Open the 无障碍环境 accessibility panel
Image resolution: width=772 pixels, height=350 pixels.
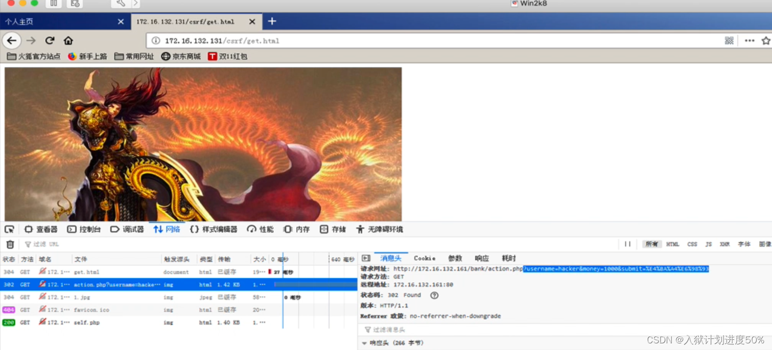pos(380,229)
